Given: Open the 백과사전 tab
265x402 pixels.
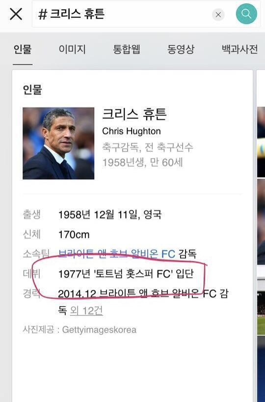Looking at the screenshot, I should click(x=239, y=49).
